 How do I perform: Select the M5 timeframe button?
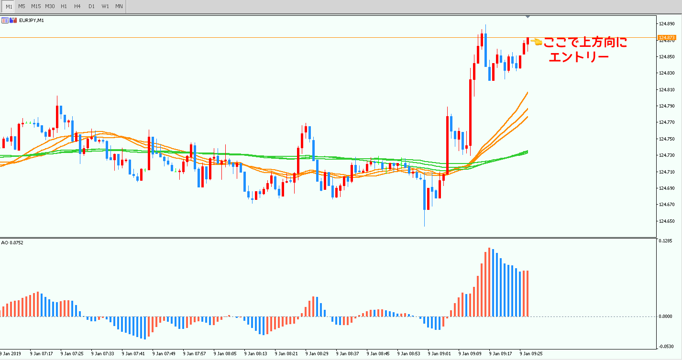tap(22, 6)
